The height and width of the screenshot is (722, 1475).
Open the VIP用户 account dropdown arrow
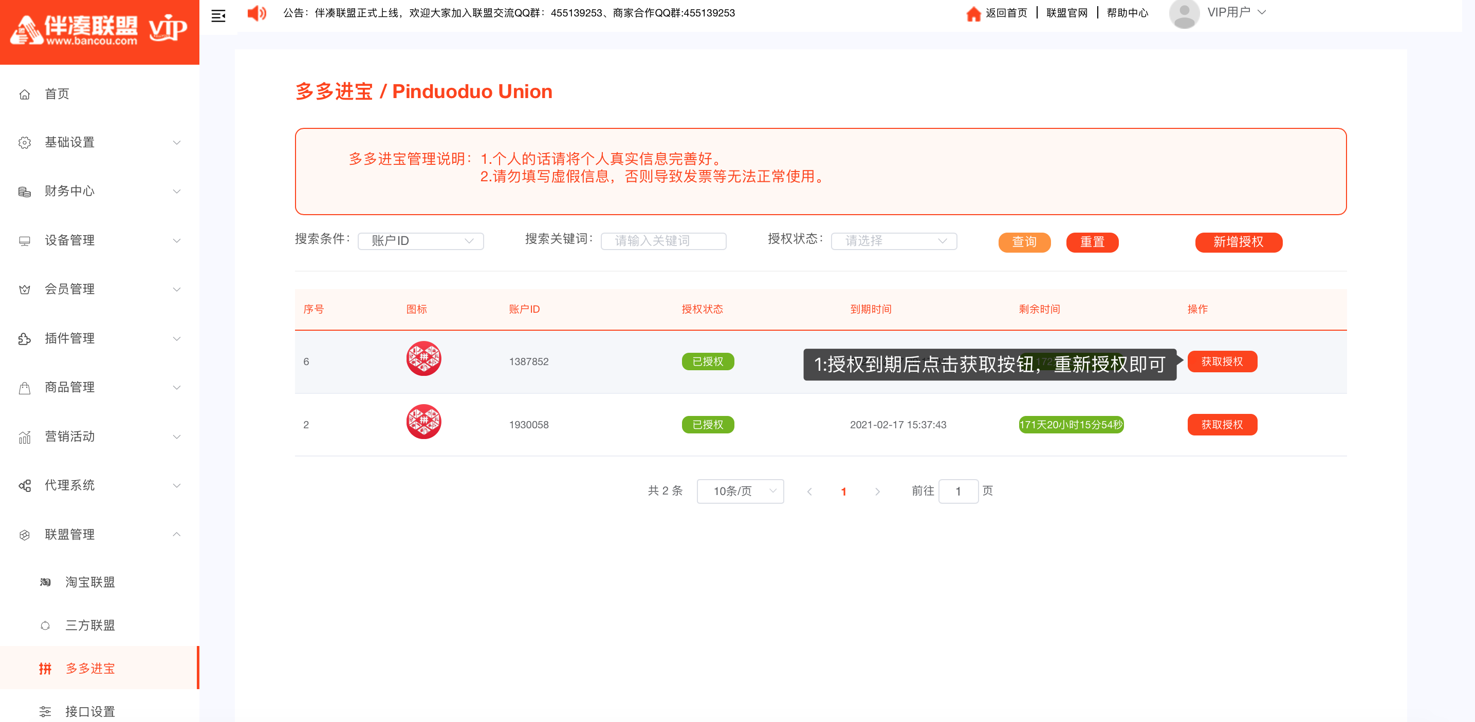coord(1261,12)
